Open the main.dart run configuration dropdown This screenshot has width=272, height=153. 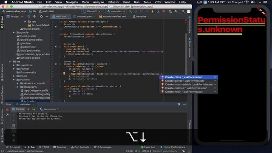[116, 11]
